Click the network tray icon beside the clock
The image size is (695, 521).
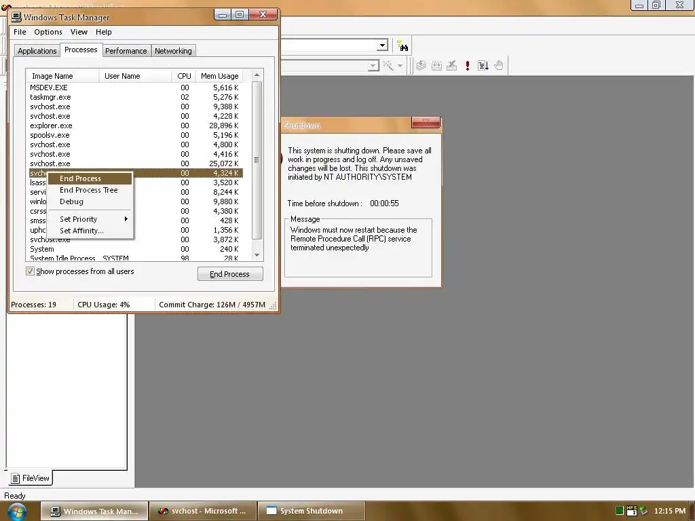643,511
